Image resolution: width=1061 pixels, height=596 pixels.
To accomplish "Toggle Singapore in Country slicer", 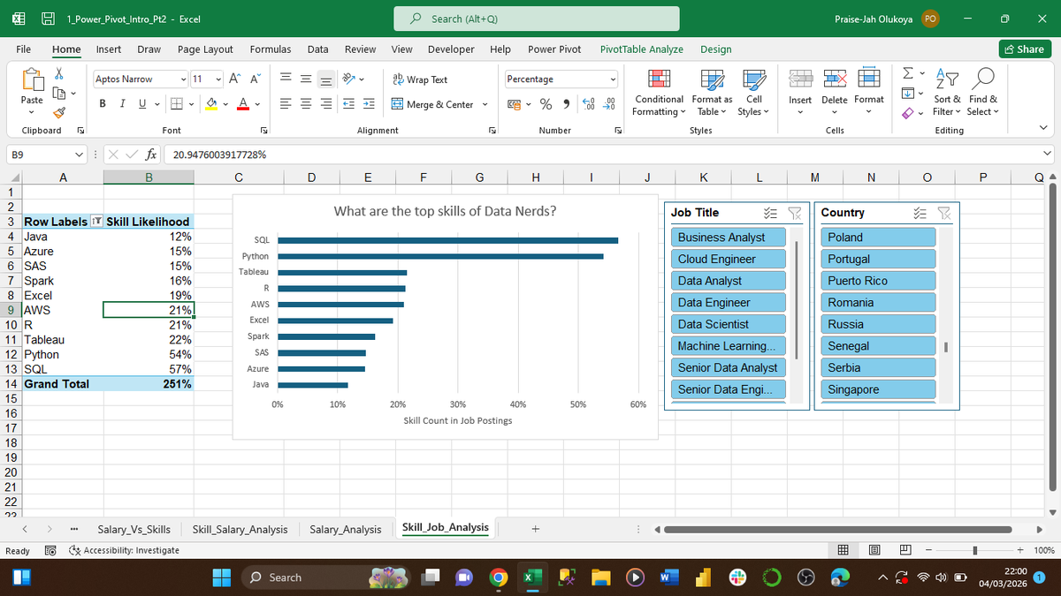I will click(878, 389).
